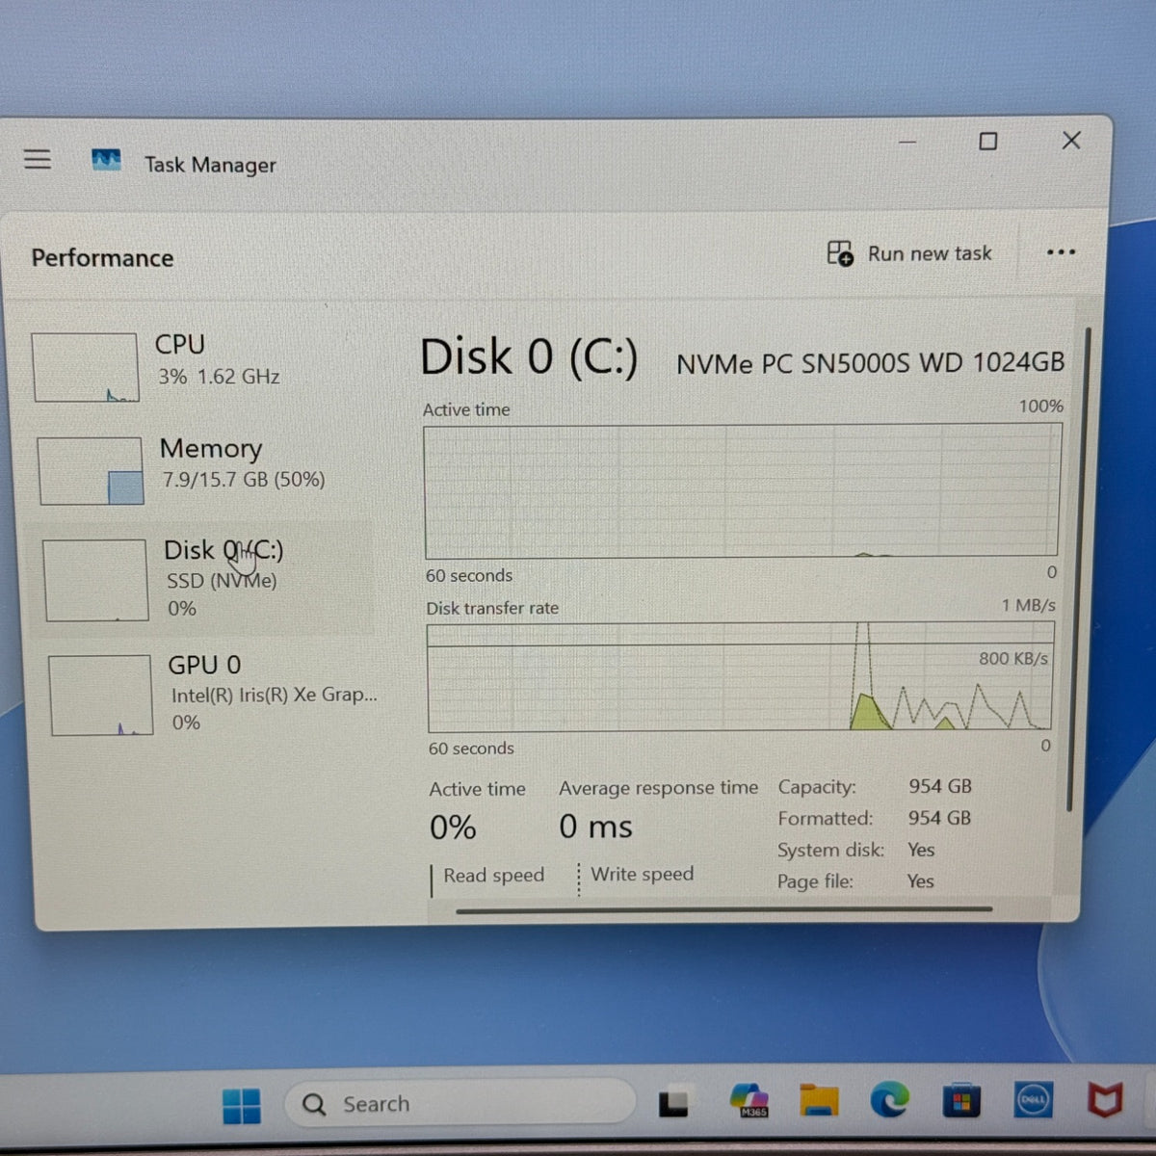Image resolution: width=1156 pixels, height=1156 pixels.
Task: Open the Windows Start menu
Action: point(242,1105)
